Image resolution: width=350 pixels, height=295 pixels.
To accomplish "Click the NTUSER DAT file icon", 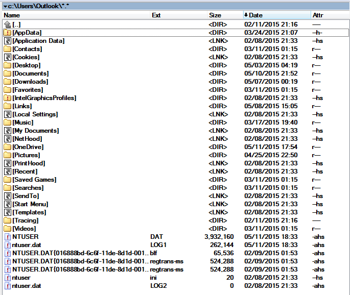I will point(7,237).
